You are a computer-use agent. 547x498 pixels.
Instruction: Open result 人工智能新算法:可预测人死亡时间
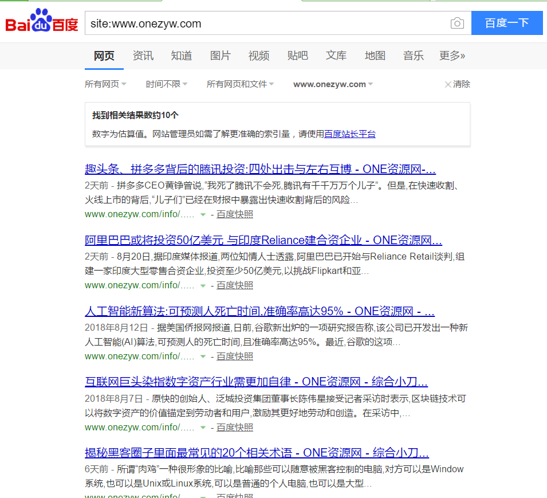[x=259, y=311]
